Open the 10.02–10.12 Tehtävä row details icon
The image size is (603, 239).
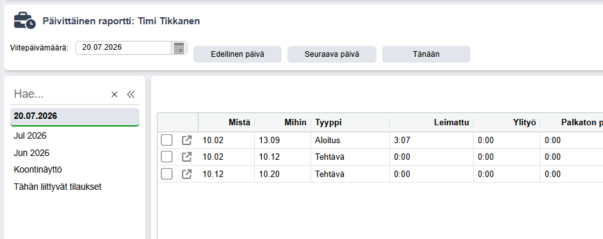[186, 157]
